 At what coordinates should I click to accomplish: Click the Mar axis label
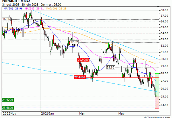[82, 113]
